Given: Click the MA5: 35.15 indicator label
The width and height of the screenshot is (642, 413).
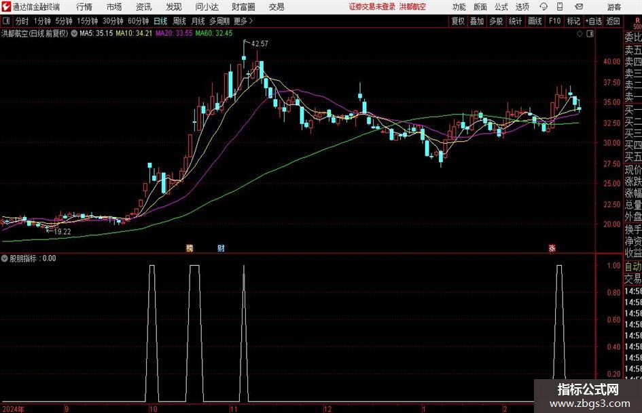Looking at the screenshot, I should click(x=96, y=33).
